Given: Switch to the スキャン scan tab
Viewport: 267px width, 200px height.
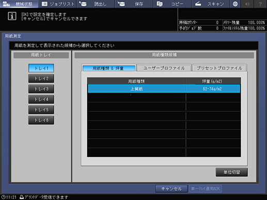Looking at the screenshot, I should 210,4.
